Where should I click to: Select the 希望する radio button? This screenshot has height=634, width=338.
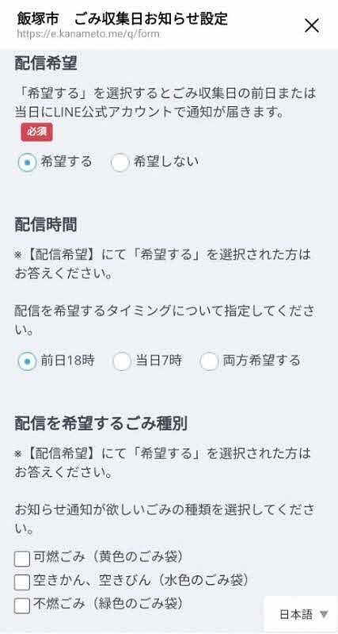pyautogui.click(x=27, y=162)
